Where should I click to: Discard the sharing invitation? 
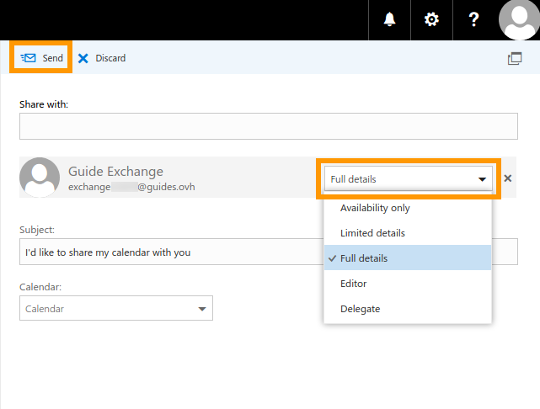coord(102,58)
